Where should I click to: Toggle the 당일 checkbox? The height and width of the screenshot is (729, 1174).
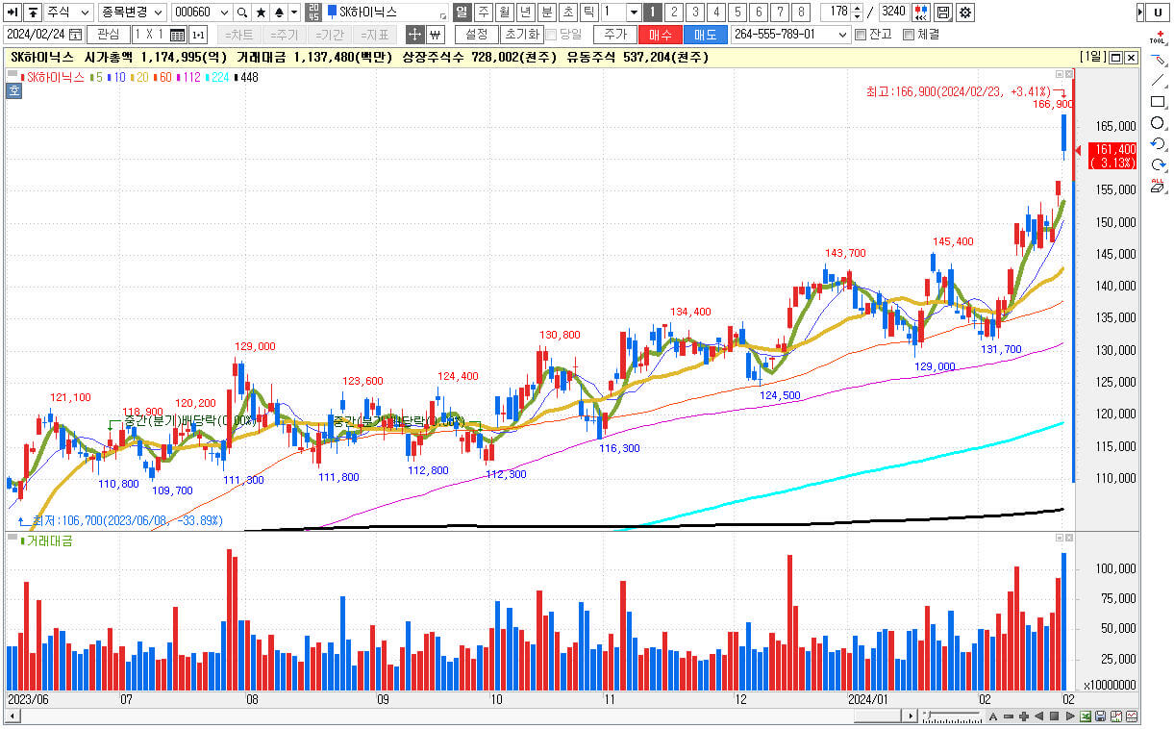[x=551, y=35]
